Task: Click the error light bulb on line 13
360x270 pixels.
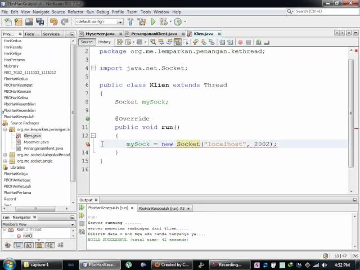Action: pyautogui.click(x=88, y=144)
